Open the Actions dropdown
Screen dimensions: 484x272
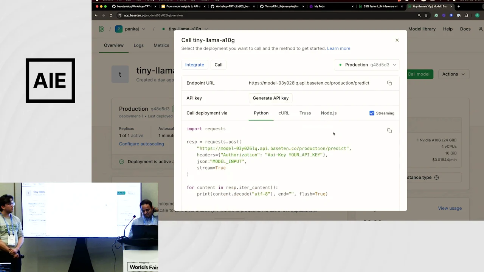click(x=453, y=74)
